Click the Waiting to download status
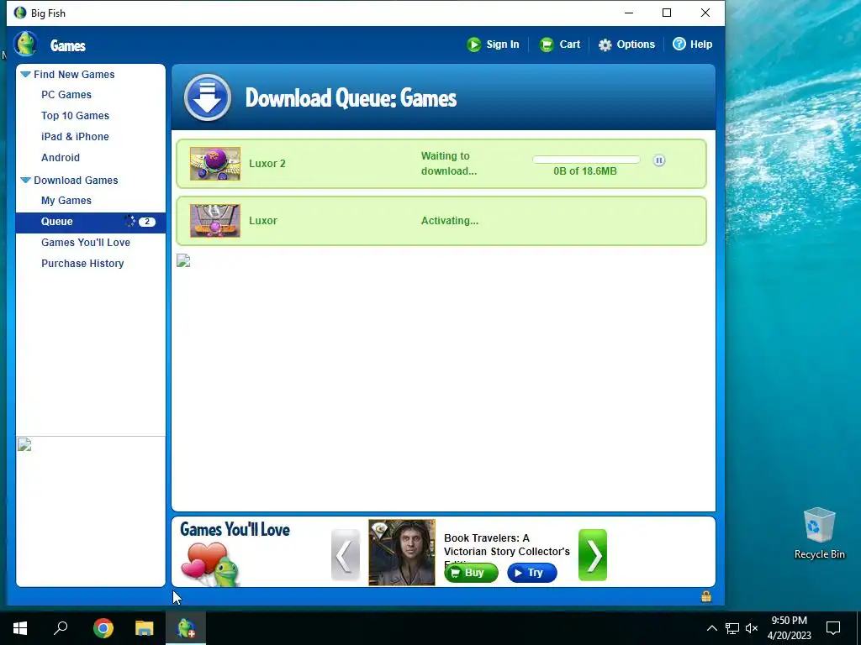 click(x=449, y=164)
